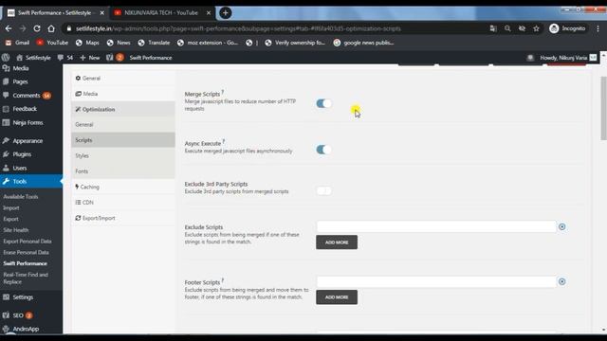This screenshot has width=607, height=341.
Task: Open Export submenu link under Tools
Action: pos(10,219)
